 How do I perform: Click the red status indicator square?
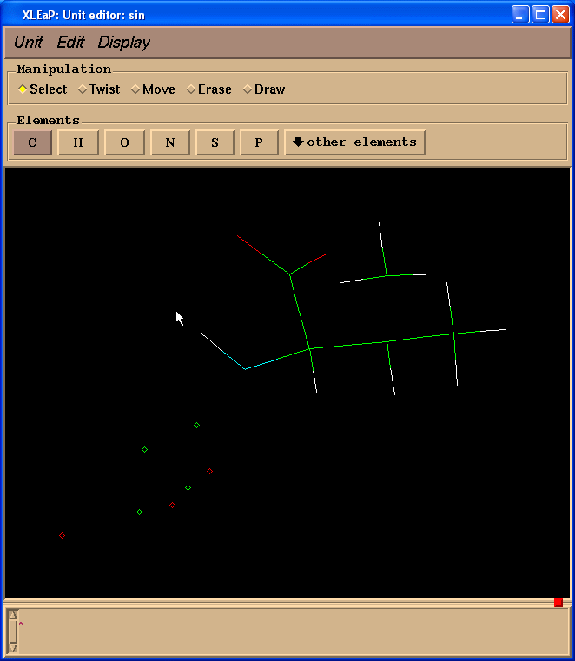point(558,603)
